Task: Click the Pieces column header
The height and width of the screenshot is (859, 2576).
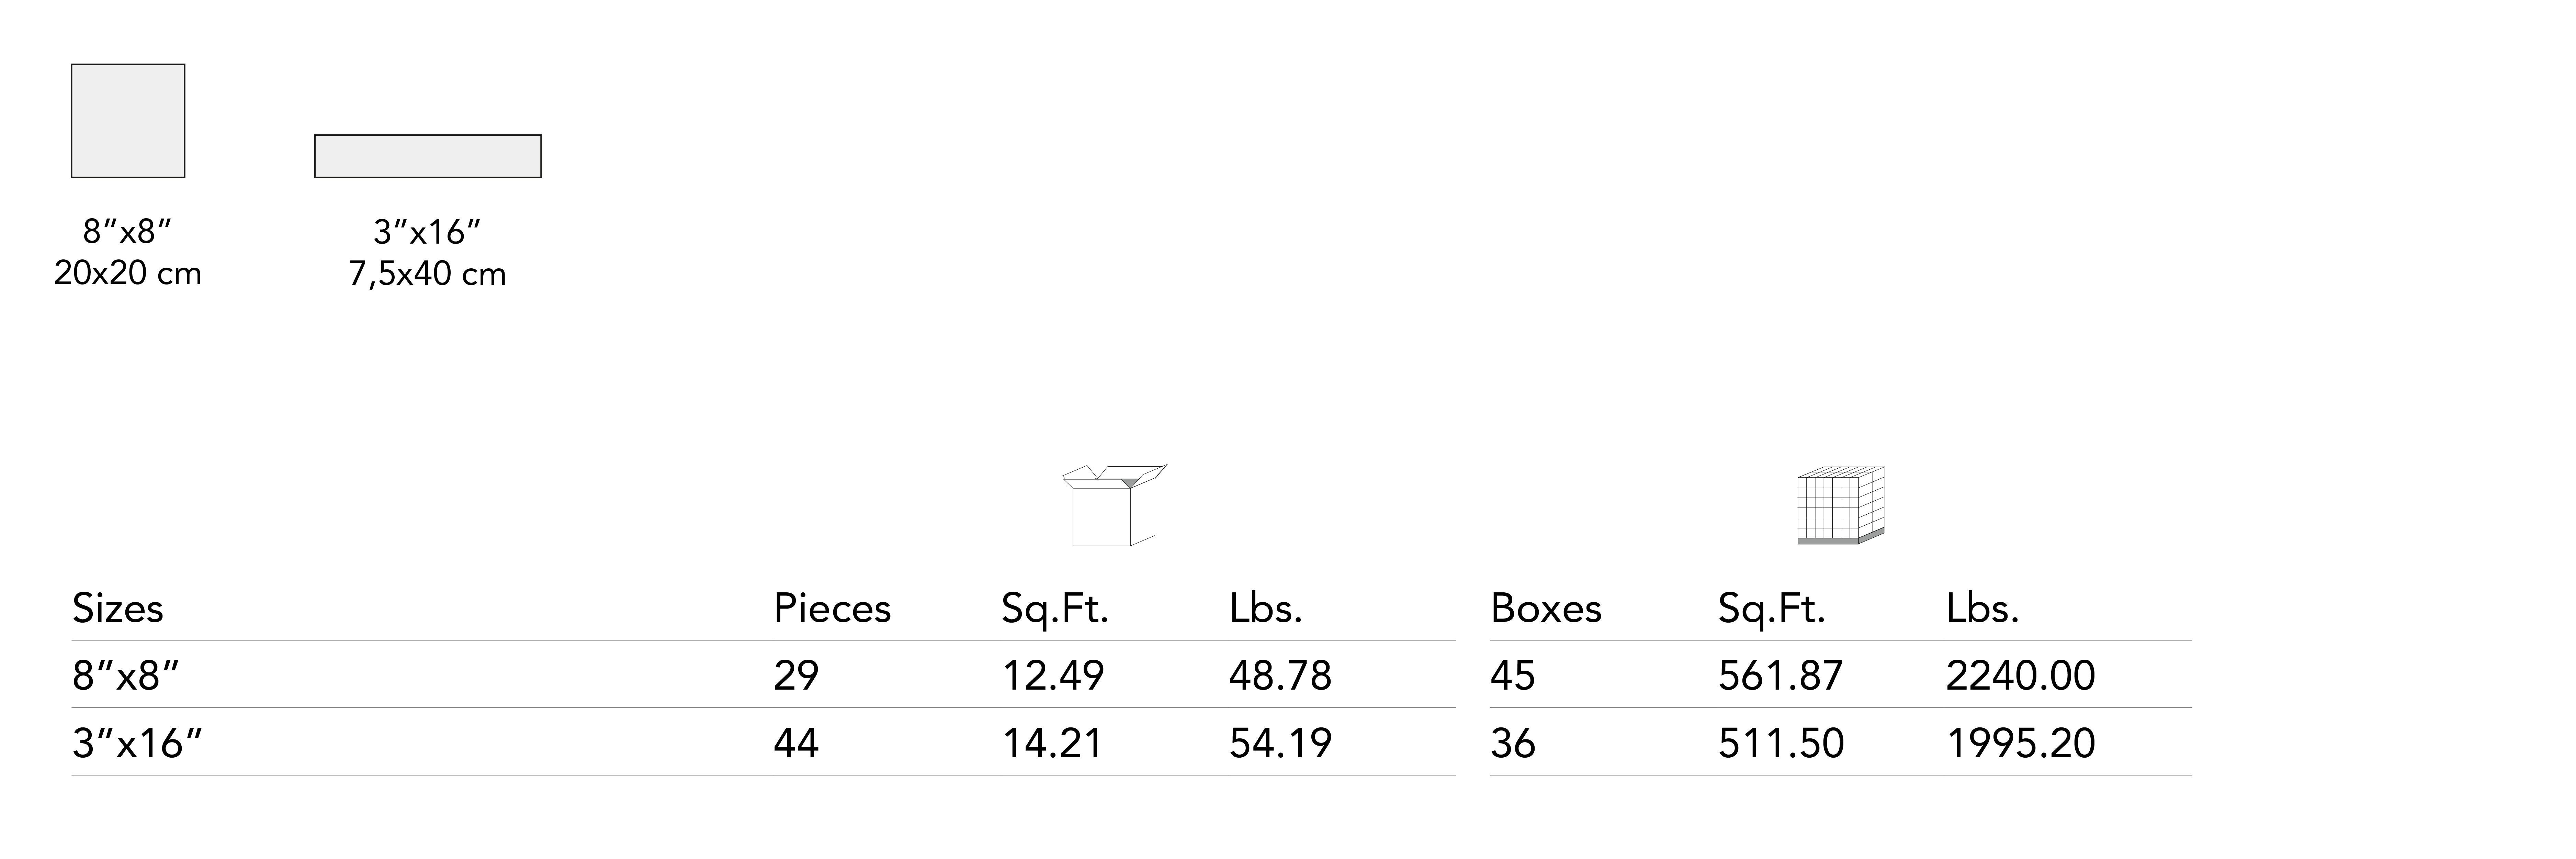Action: pos(832,608)
